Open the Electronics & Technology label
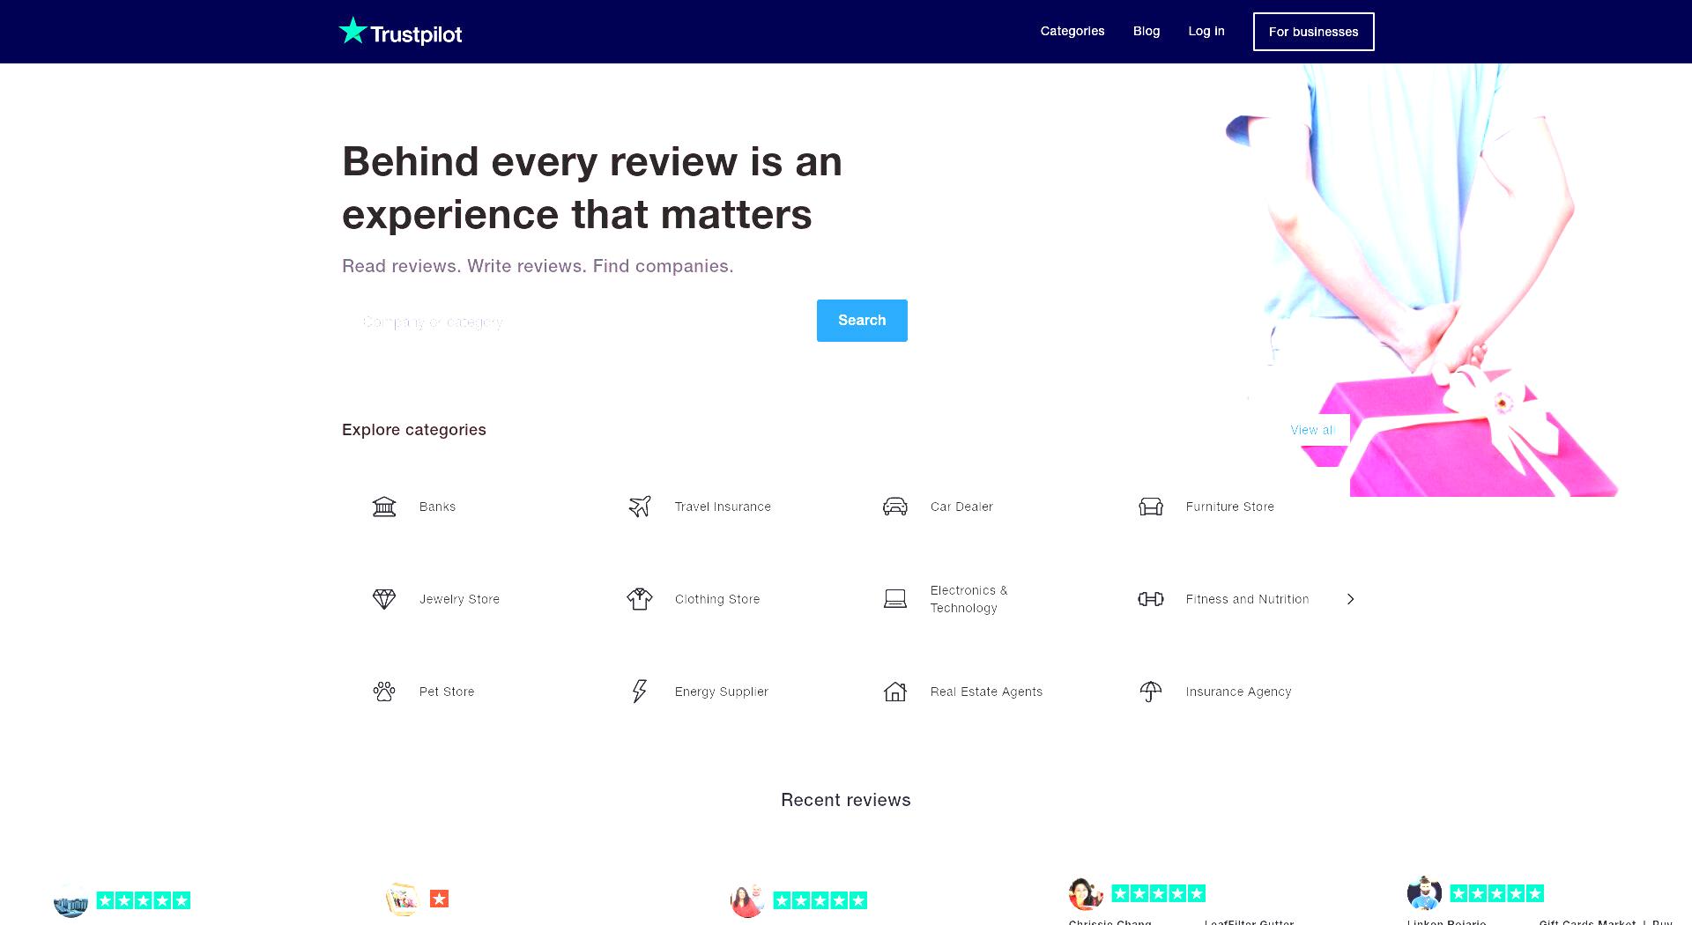 [x=968, y=599]
